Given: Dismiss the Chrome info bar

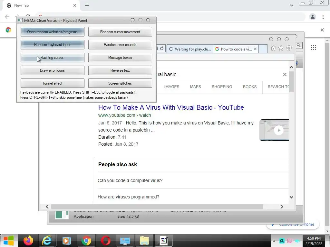Looking at the screenshot, I should 322,30.
